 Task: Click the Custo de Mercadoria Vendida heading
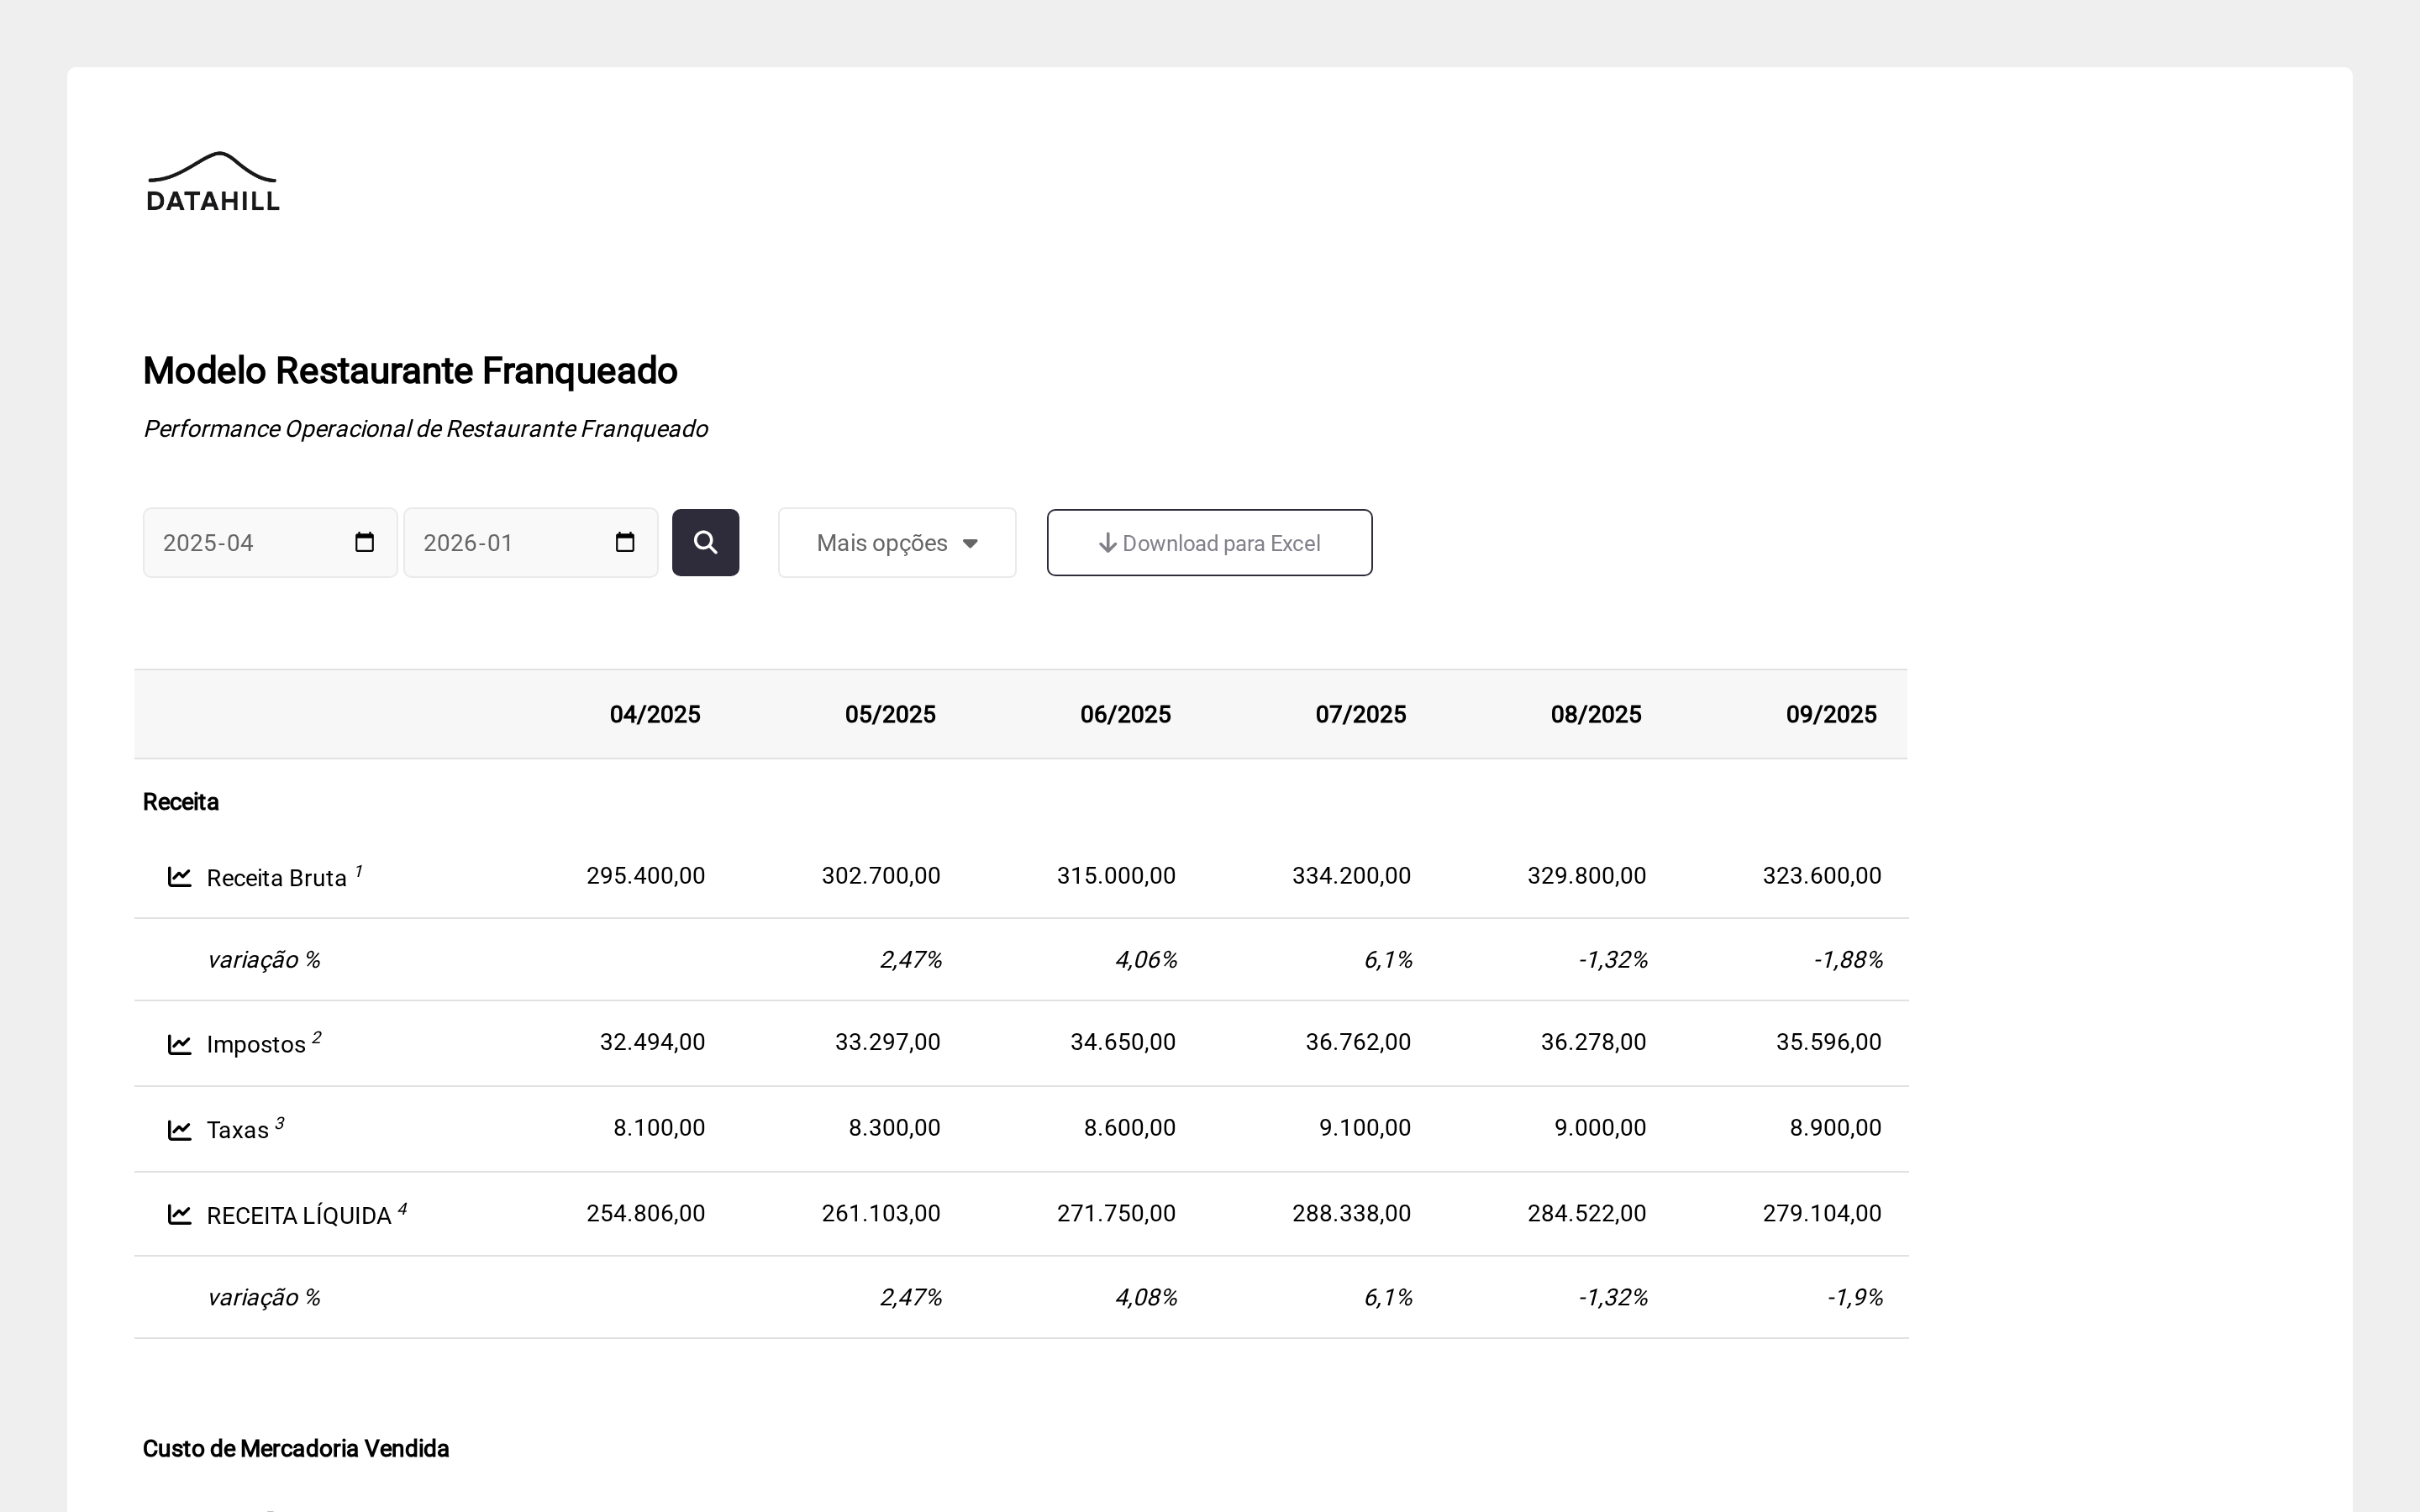pyautogui.click(x=296, y=1448)
